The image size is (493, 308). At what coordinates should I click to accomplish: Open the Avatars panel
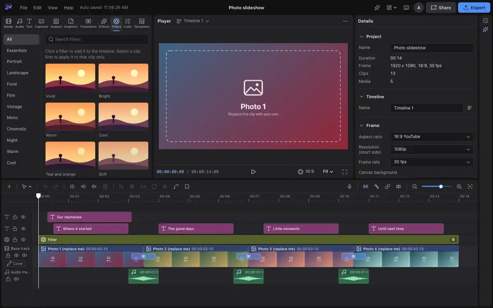pyautogui.click(x=56, y=23)
